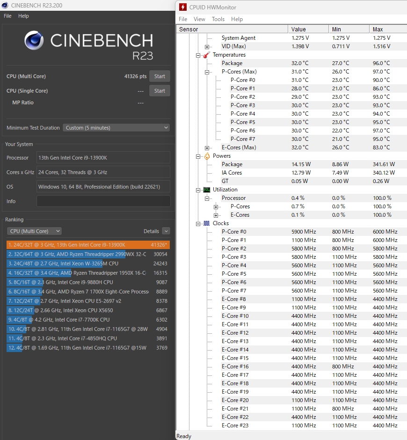Open the CPU (Multi Core) ranking dropdown
This screenshot has height=440, width=407.
click(x=34, y=231)
